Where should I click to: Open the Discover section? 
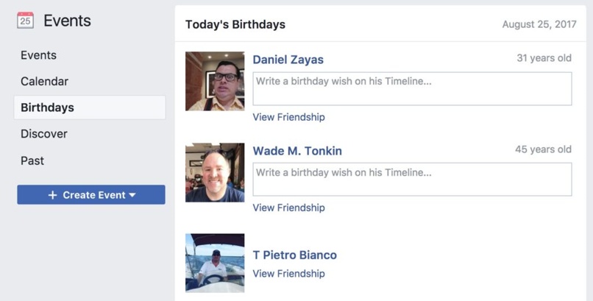[43, 134]
